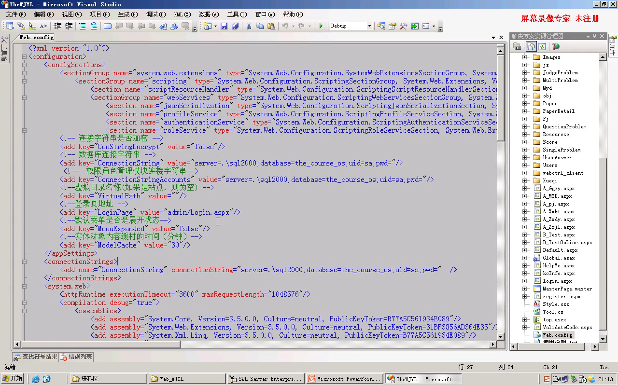This screenshot has height=386, width=618.
Task: Click Solution Explorer vertical scrollbar down arrow
Action: coord(603,339)
